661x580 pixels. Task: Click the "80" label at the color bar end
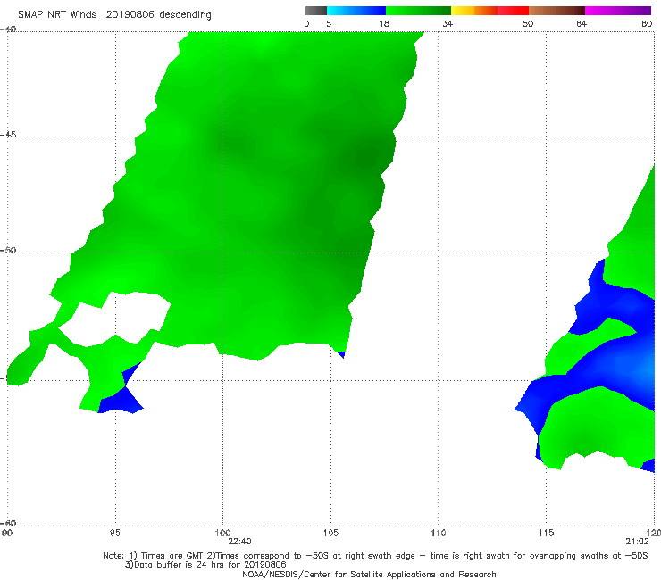click(647, 24)
